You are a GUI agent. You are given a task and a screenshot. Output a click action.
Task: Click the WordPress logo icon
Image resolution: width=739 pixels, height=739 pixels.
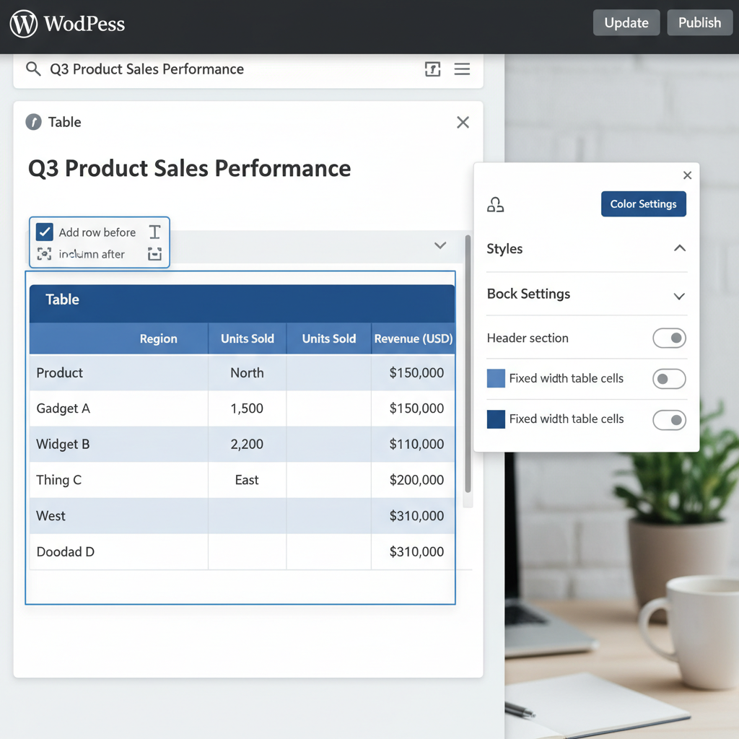click(x=23, y=22)
